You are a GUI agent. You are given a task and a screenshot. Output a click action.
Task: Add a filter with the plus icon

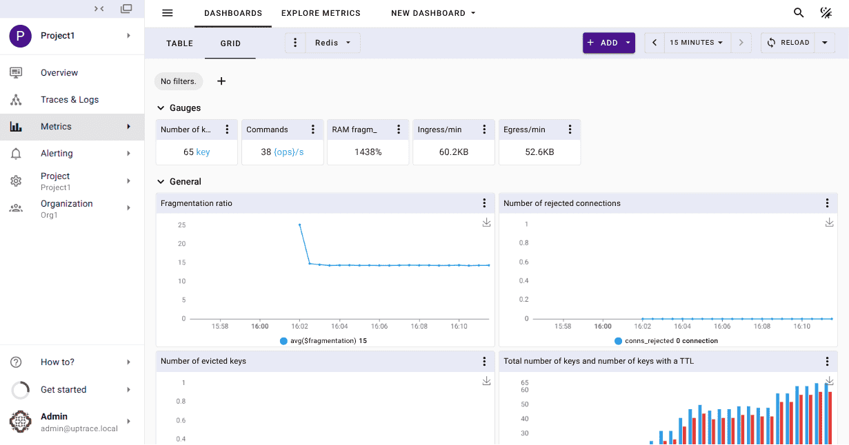(x=221, y=81)
